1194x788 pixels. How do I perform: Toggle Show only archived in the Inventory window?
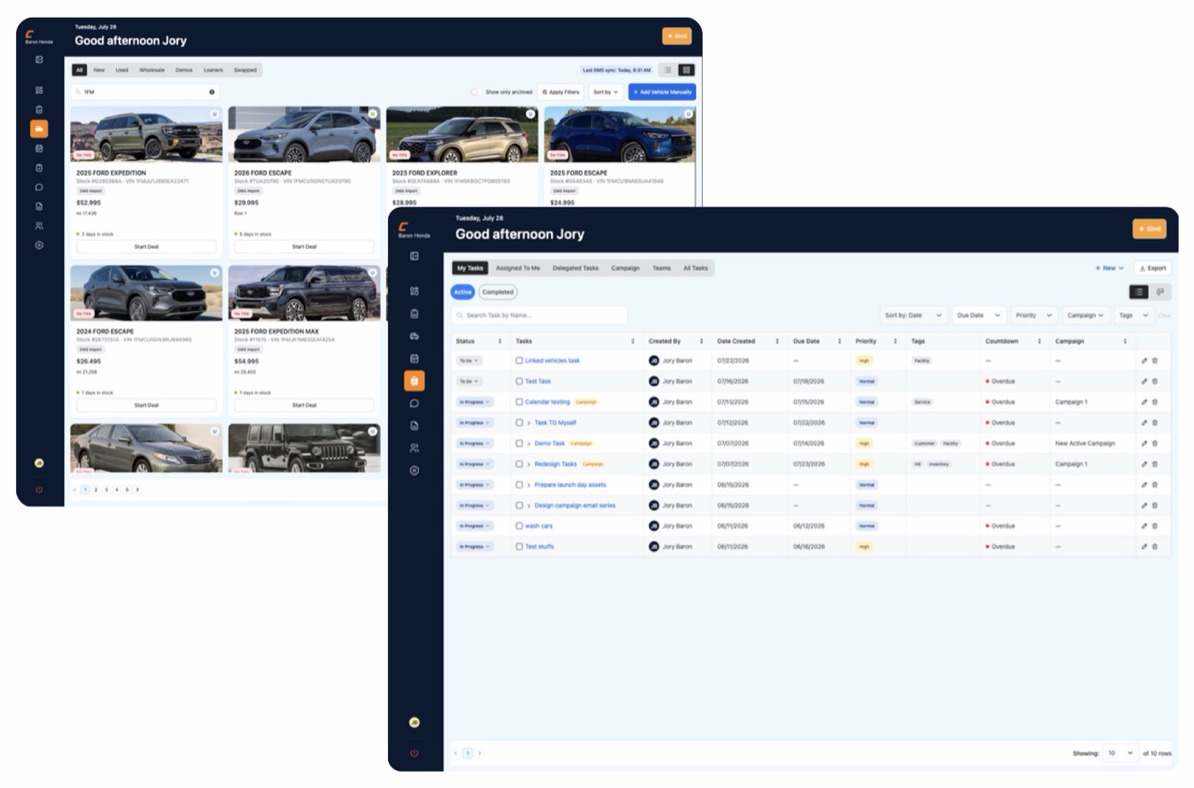475,92
